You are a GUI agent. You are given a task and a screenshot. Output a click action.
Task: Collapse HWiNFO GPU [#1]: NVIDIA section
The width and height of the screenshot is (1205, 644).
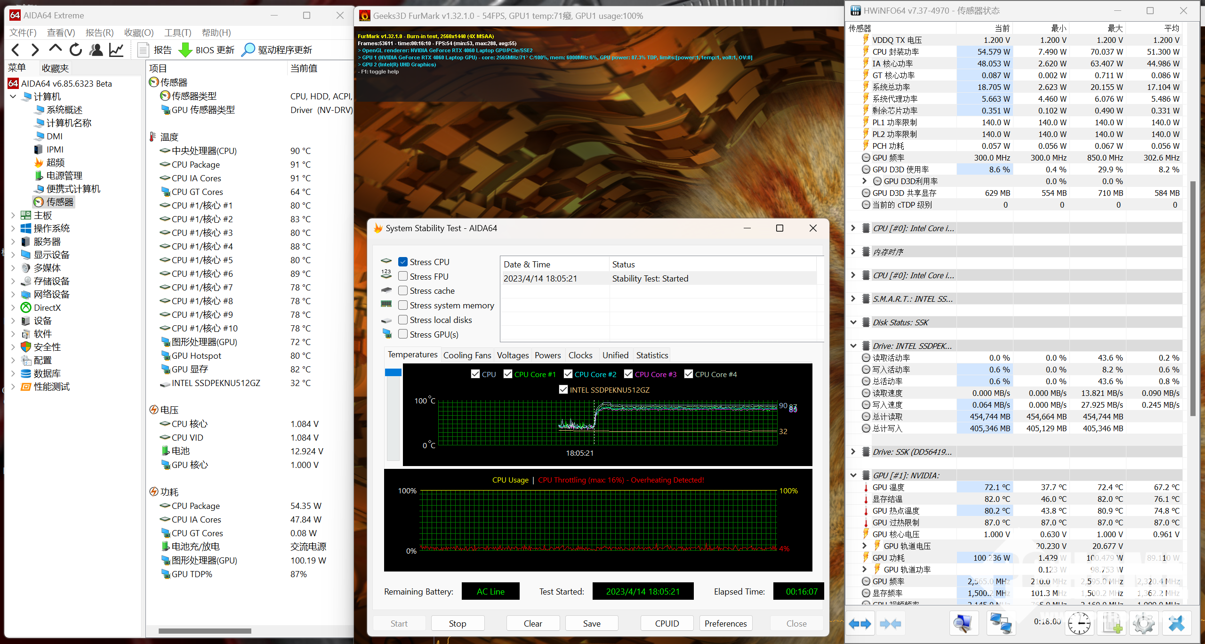pyautogui.click(x=853, y=475)
